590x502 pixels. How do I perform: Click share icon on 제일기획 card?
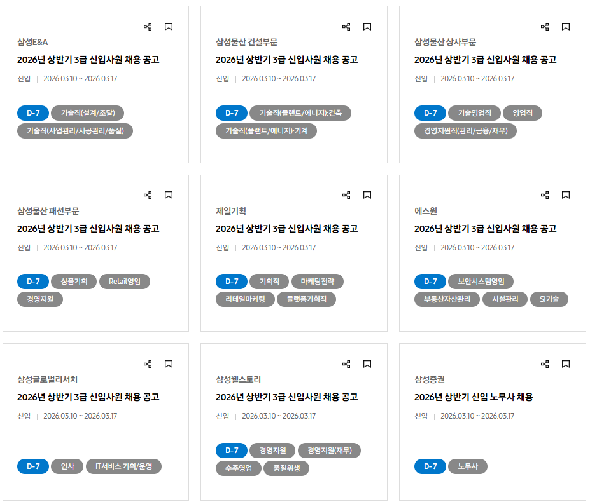click(x=346, y=195)
